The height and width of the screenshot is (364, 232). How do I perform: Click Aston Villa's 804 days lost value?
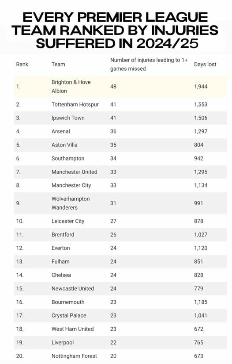[198, 145]
